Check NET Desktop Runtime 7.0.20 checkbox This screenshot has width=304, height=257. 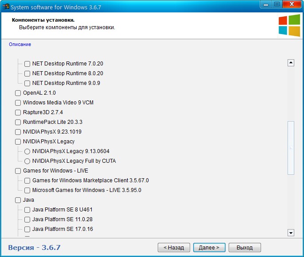27,64
